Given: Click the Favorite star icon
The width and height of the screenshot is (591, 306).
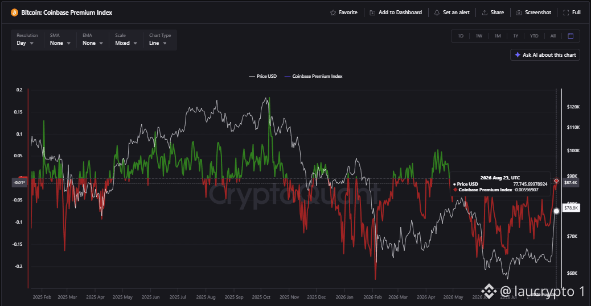Looking at the screenshot, I should point(333,13).
